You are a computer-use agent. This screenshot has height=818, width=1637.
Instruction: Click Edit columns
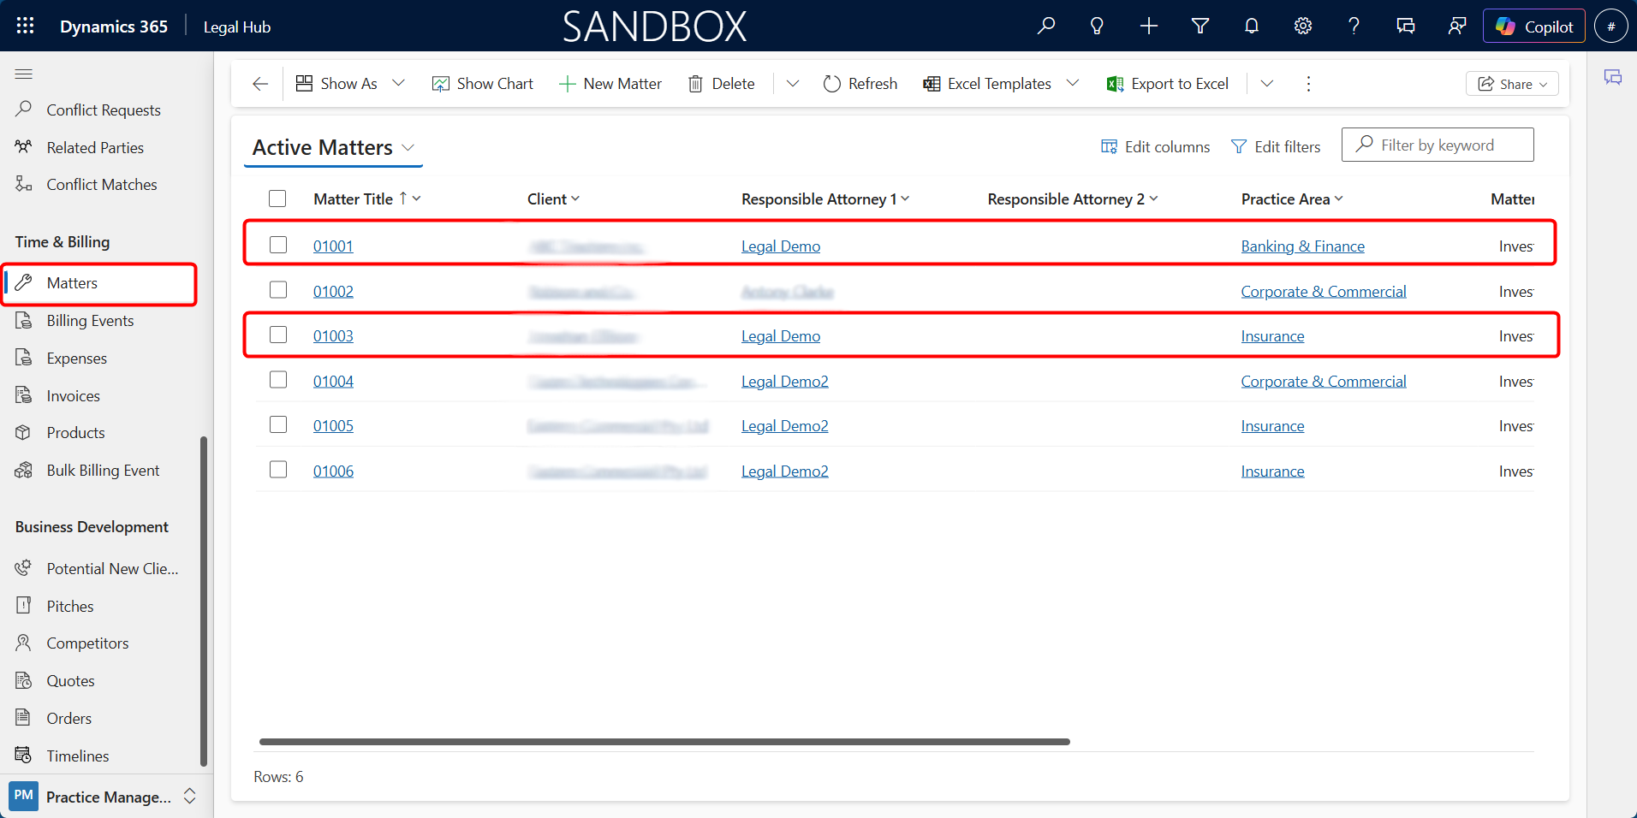point(1156,147)
